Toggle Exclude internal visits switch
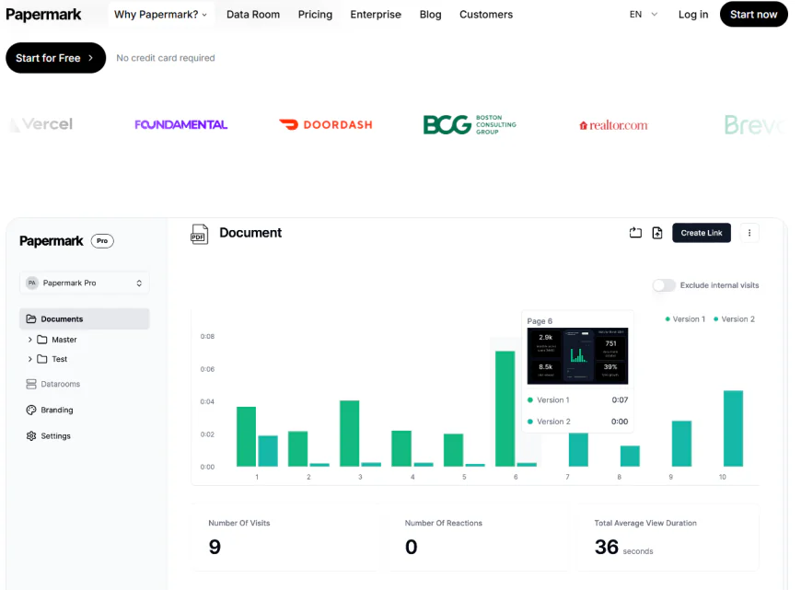The image size is (801, 590). [664, 285]
